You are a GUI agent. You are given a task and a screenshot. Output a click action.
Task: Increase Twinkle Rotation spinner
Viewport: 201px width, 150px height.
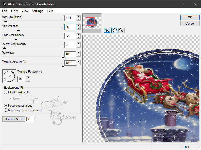(28, 78)
